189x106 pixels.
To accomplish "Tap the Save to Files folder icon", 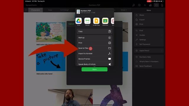I will (110, 48).
